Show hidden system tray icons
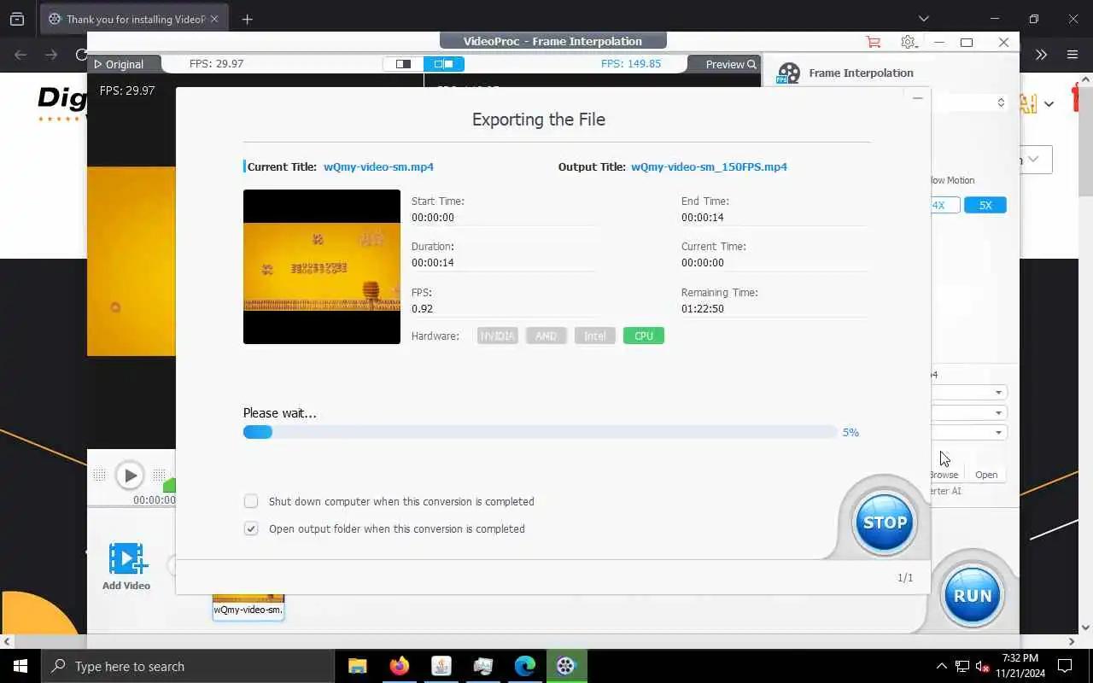Screen dimensions: 1093x683 [x=941, y=666]
